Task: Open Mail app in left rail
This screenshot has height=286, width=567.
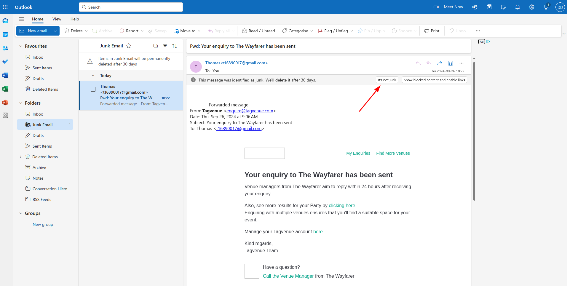Action: click(x=5, y=21)
